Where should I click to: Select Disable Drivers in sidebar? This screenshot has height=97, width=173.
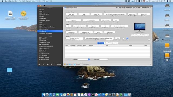(x=45, y=20)
